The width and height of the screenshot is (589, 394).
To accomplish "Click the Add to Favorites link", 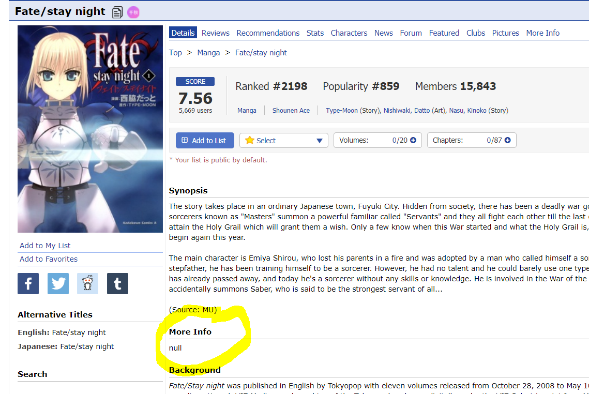I will [49, 259].
